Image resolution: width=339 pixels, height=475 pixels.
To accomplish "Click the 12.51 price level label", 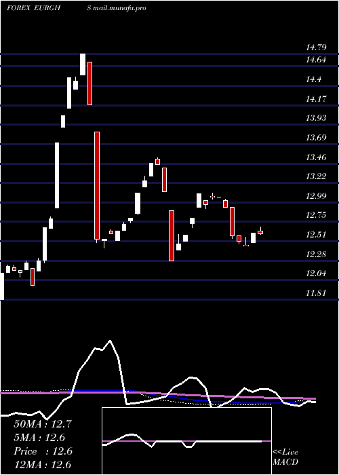I will pos(316,235).
